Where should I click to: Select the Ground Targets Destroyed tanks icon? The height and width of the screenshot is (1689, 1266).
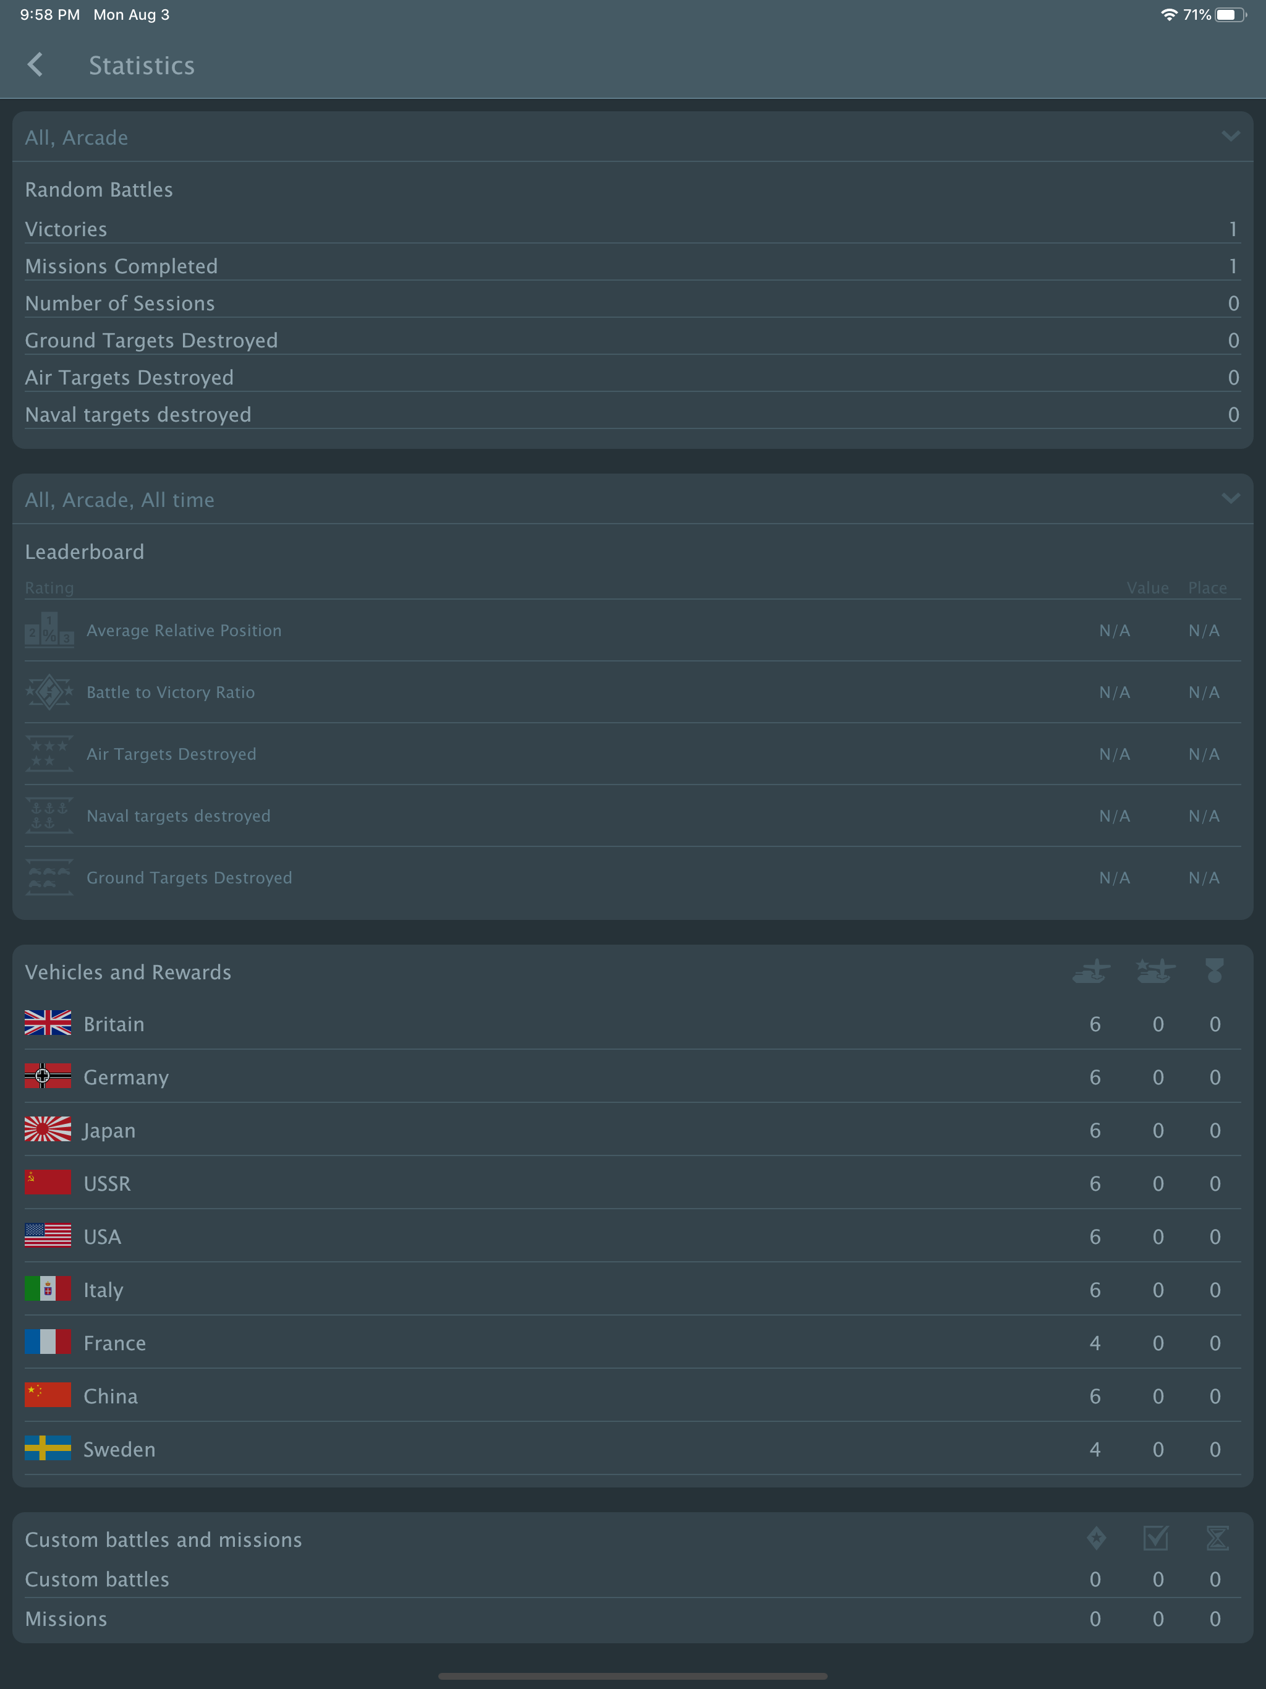49,877
